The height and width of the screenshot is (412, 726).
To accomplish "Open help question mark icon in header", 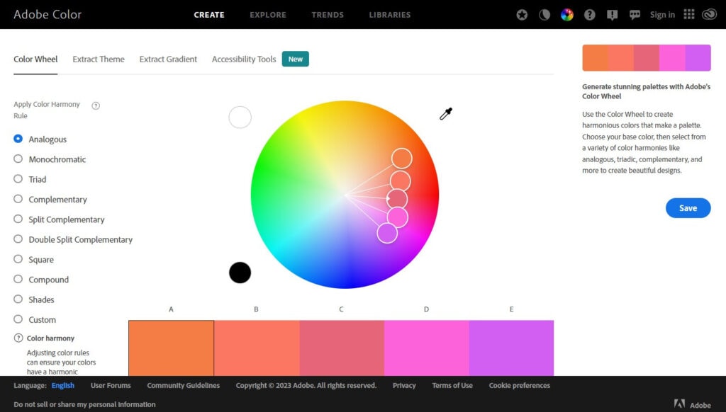I will [x=589, y=15].
